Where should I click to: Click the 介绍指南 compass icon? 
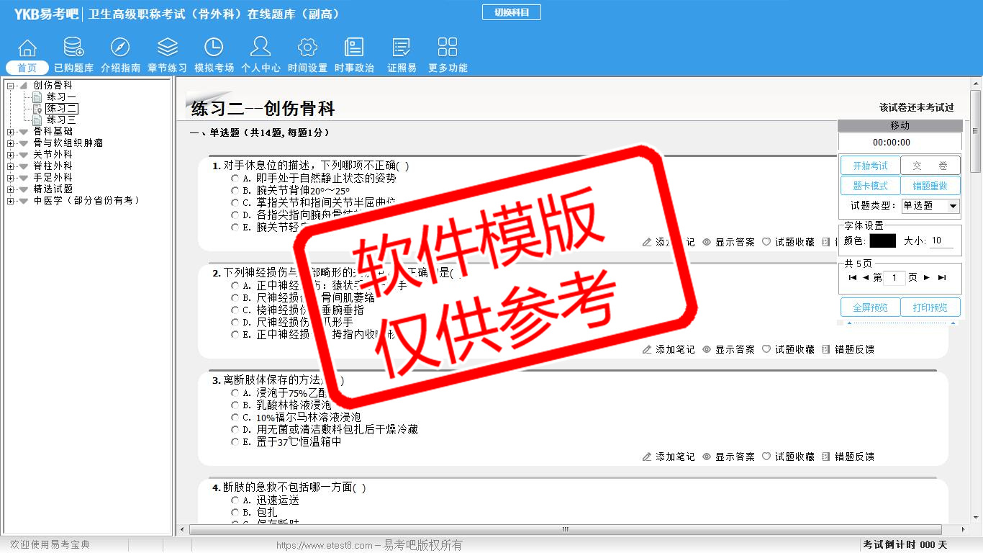coord(120,48)
